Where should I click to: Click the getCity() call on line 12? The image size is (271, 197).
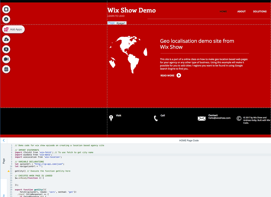[x=20, y=171]
